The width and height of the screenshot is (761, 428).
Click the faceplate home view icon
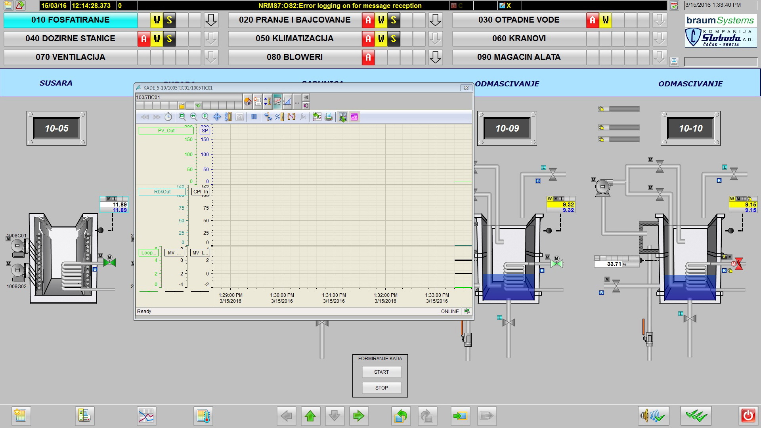(x=248, y=102)
